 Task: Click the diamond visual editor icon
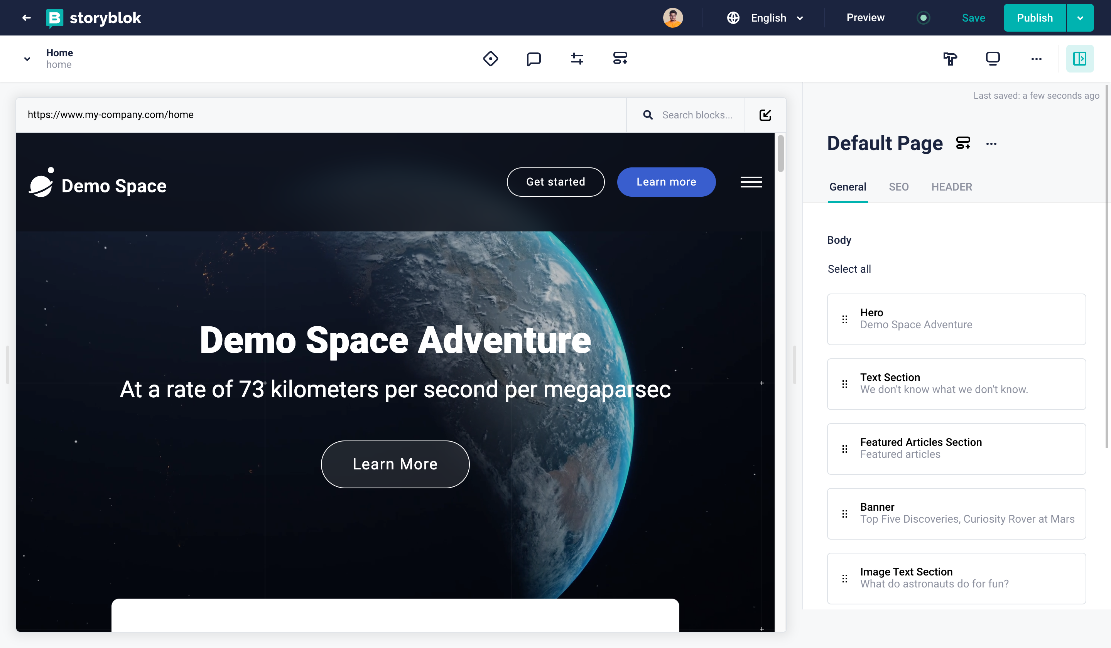[x=490, y=59]
